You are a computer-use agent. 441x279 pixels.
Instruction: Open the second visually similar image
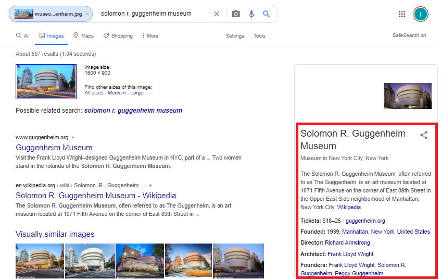[x=90, y=261]
